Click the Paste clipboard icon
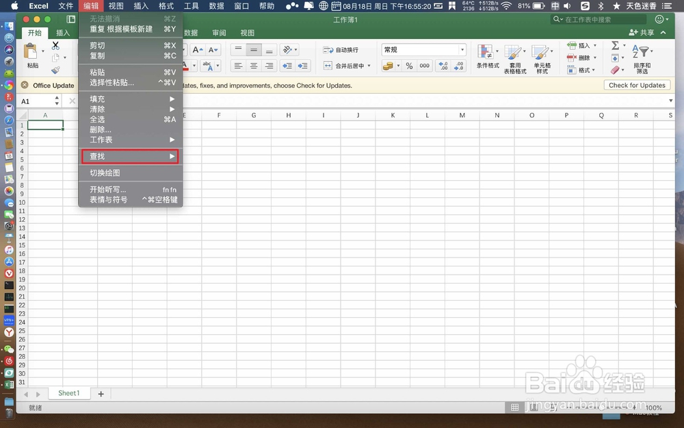Image resolution: width=684 pixels, height=428 pixels. pos(31,51)
